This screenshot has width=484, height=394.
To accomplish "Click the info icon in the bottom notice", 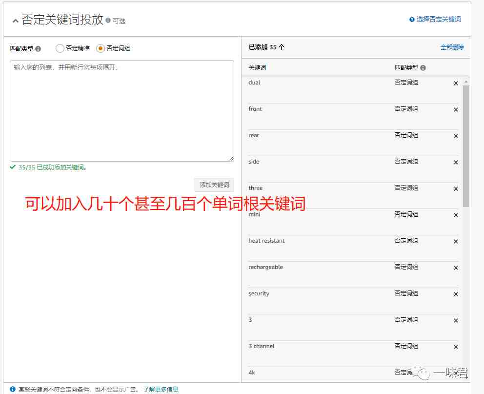I will pos(13,389).
